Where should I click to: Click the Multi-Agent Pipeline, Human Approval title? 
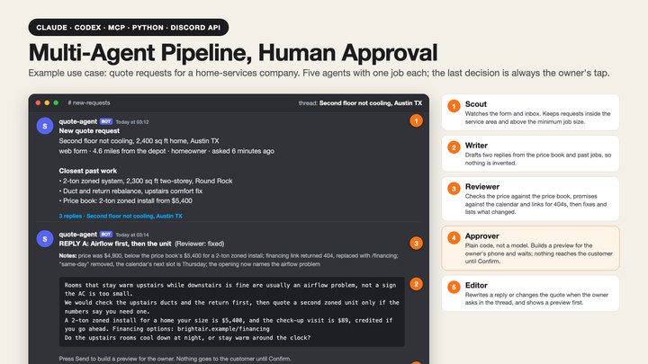pos(233,53)
